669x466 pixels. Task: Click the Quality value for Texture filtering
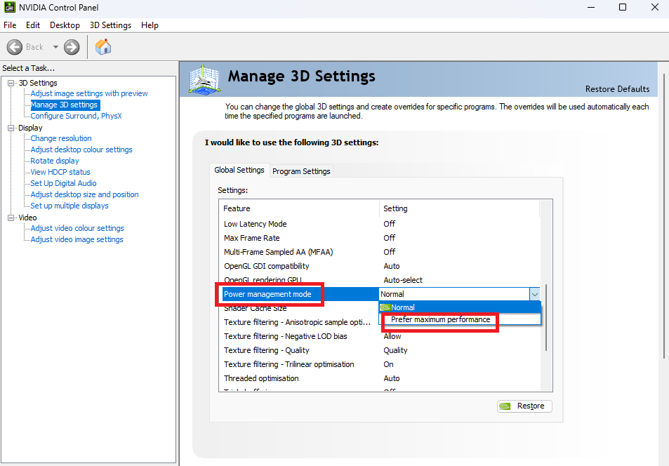pos(395,350)
